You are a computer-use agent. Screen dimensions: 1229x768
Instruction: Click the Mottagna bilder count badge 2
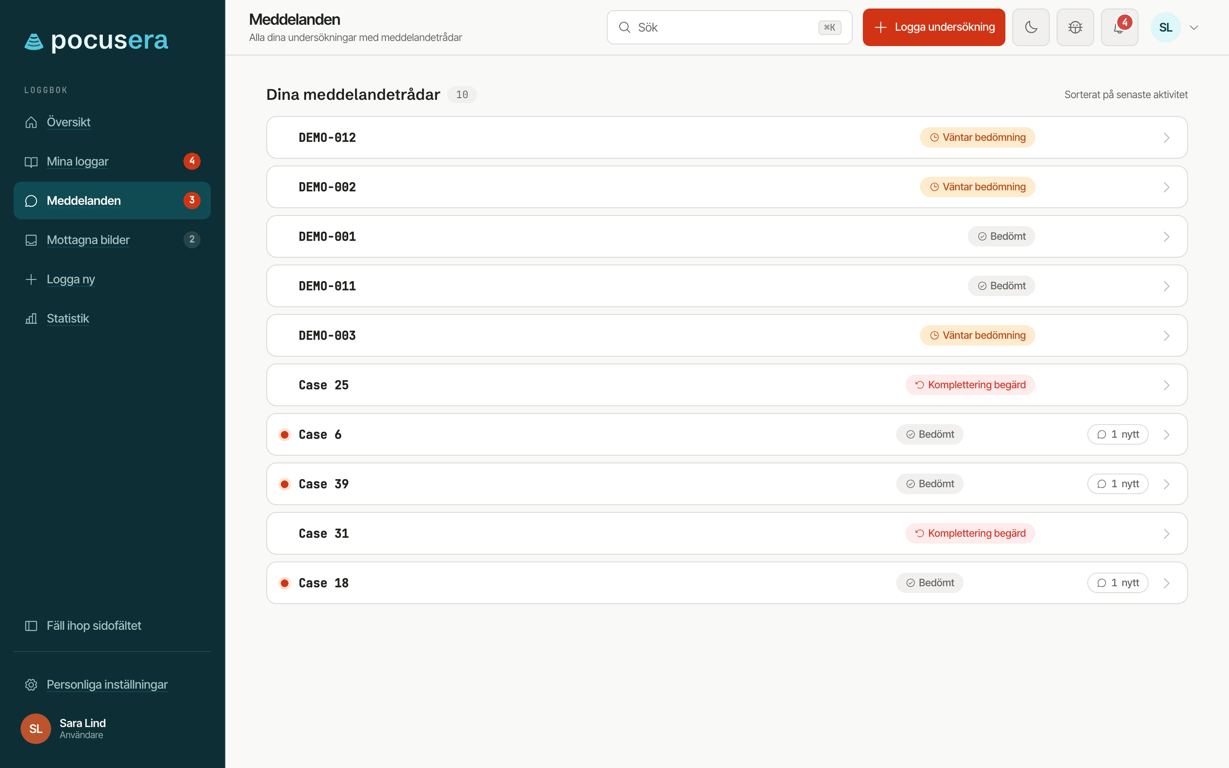[192, 239]
